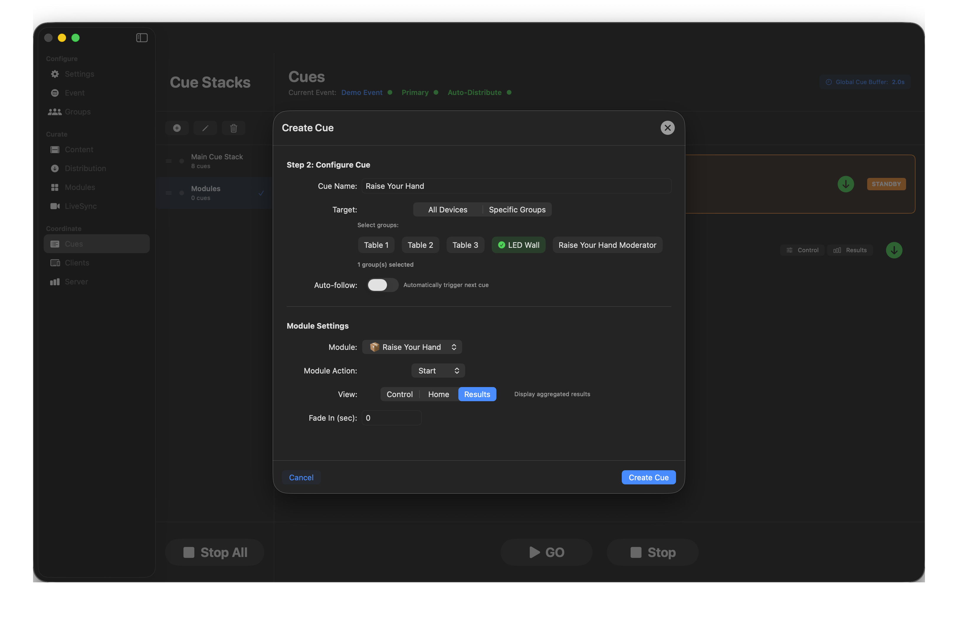The width and height of the screenshot is (958, 626).
Task: Select the Modules cue stack row
Action: click(x=215, y=193)
